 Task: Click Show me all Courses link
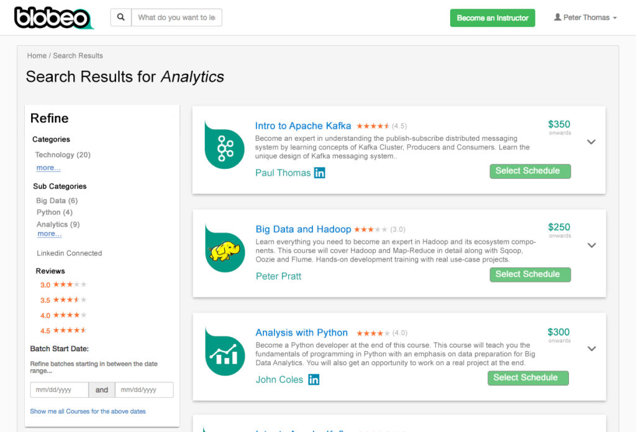pos(88,412)
